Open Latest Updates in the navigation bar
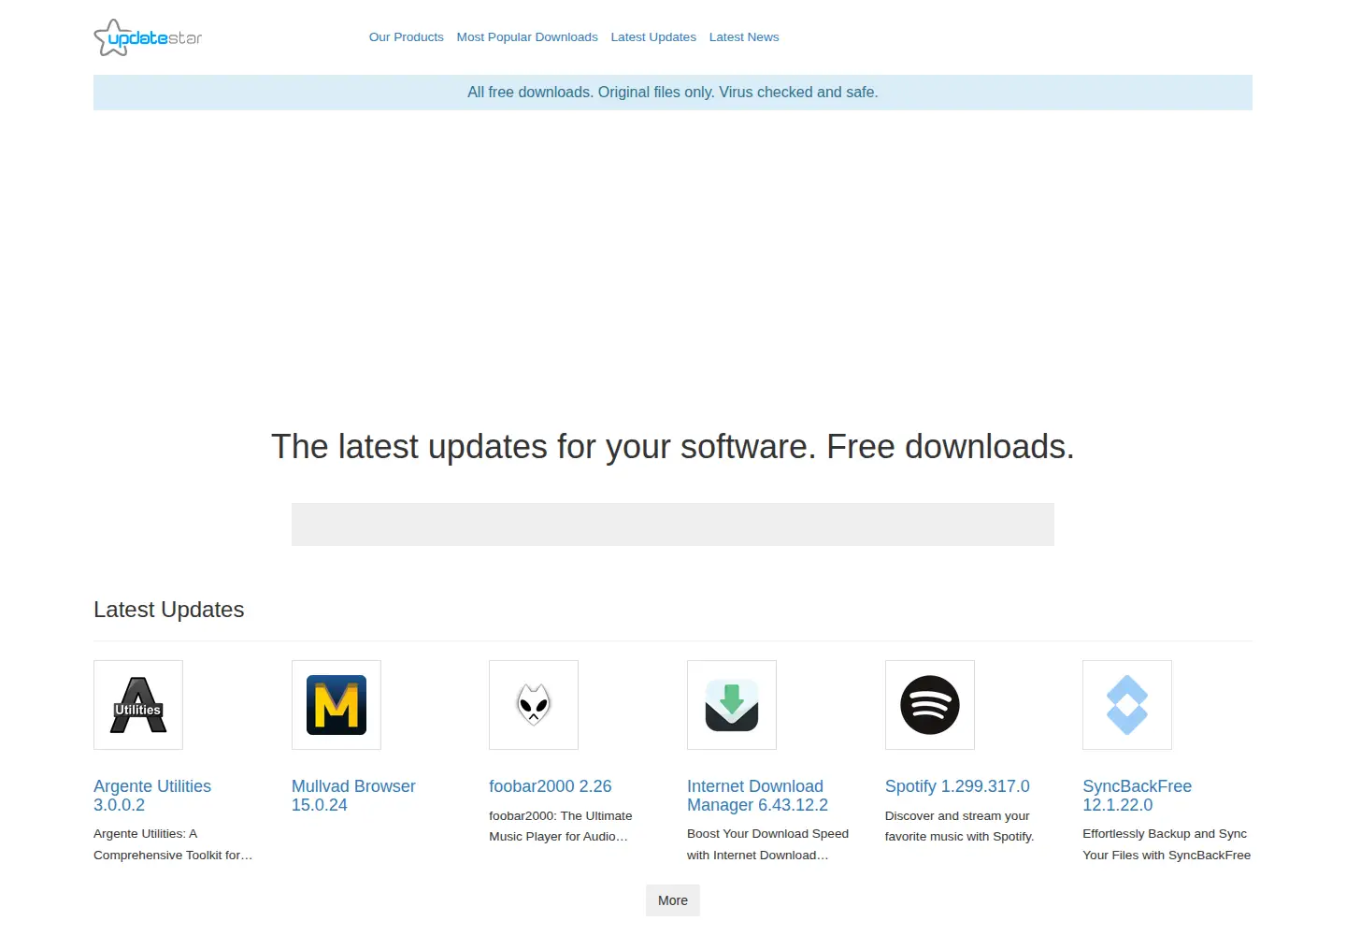 point(653,37)
